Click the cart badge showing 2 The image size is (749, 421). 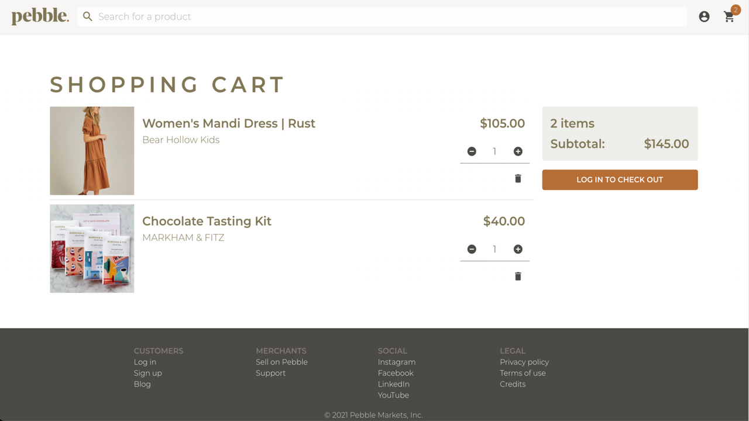(736, 9)
